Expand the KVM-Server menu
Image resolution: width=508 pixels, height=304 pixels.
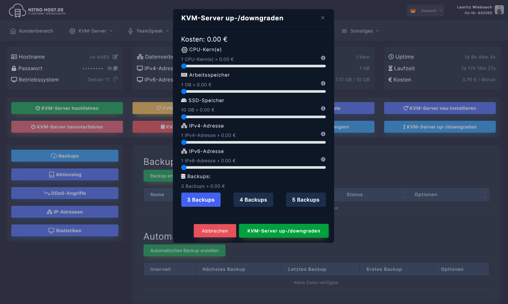(91, 31)
